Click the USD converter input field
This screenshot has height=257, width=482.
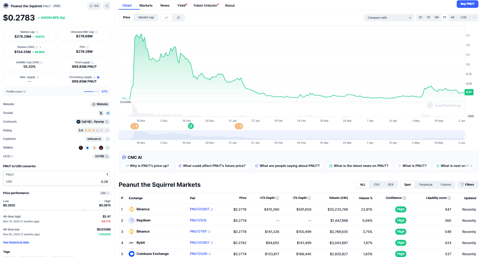(x=57, y=182)
